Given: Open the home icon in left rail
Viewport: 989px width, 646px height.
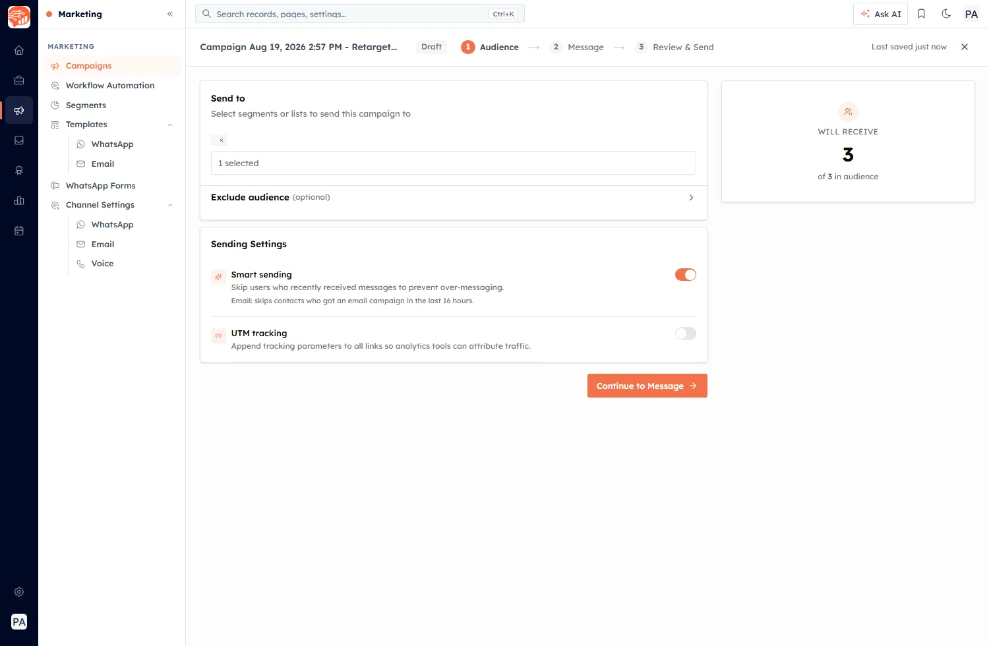Looking at the screenshot, I should pos(19,50).
